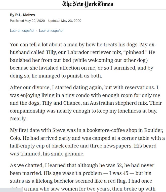The height and width of the screenshot is (192, 166).
Task: Click the phrase "lifelong bachelor" in the text
Action: (x=55, y=181)
